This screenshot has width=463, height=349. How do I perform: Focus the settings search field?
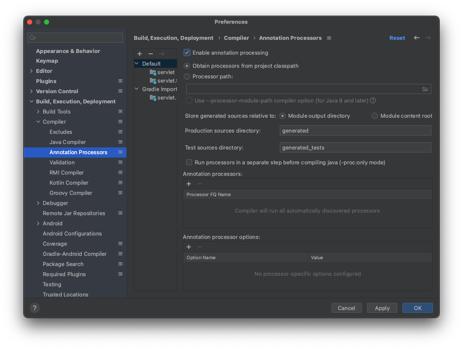tap(75, 38)
